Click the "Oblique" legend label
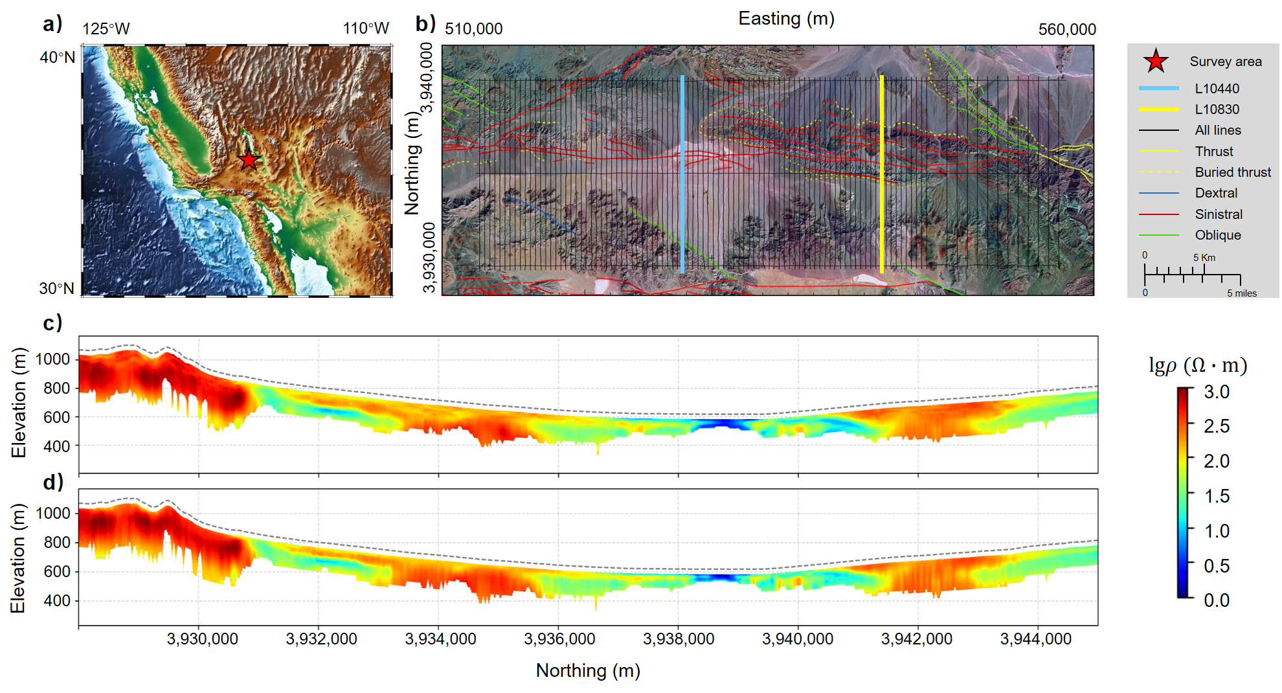The height and width of the screenshot is (693, 1282). (1218, 235)
